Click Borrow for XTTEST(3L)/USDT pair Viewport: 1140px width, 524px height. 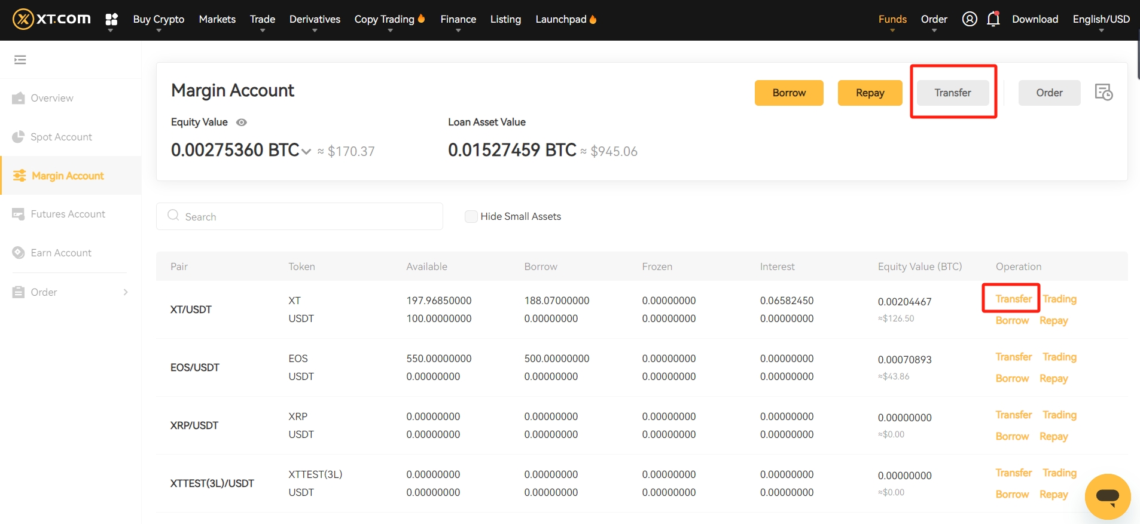[x=1012, y=494]
